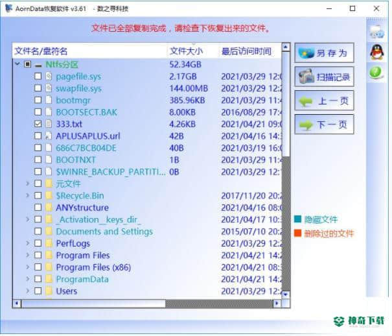Select the 333.txt file name
The width and height of the screenshot is (392, 336).
click(69, 124)
